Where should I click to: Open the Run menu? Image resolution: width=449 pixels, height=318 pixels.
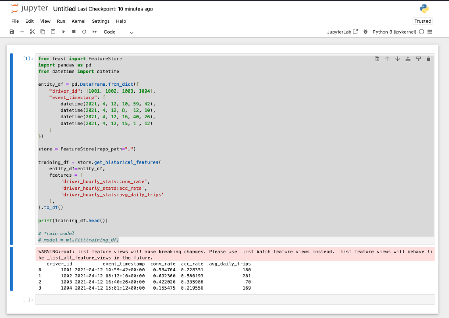[61, 21]
